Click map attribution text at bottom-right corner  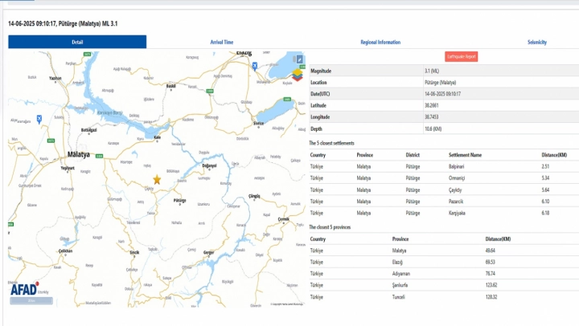pyautogui.click(x=286, y=304)
